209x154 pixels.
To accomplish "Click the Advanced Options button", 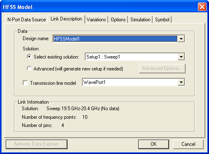I will pos(162,68).
